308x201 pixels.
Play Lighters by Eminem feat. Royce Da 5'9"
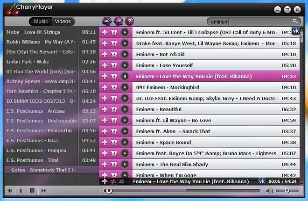125,153
